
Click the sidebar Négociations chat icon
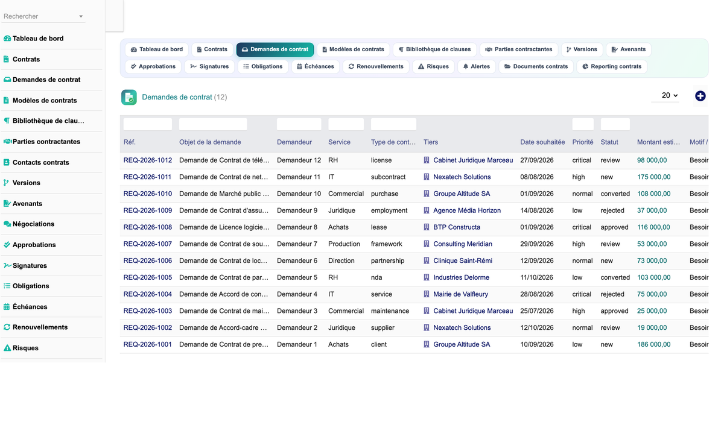(x=7, y=224)
